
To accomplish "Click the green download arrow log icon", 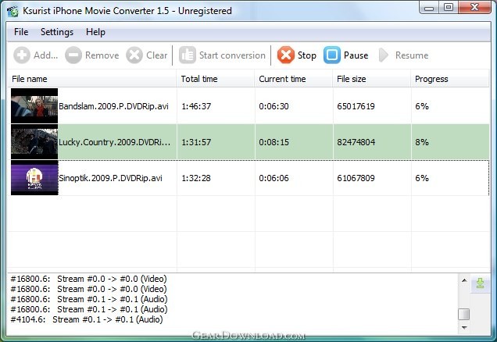I will pos(481,283).
